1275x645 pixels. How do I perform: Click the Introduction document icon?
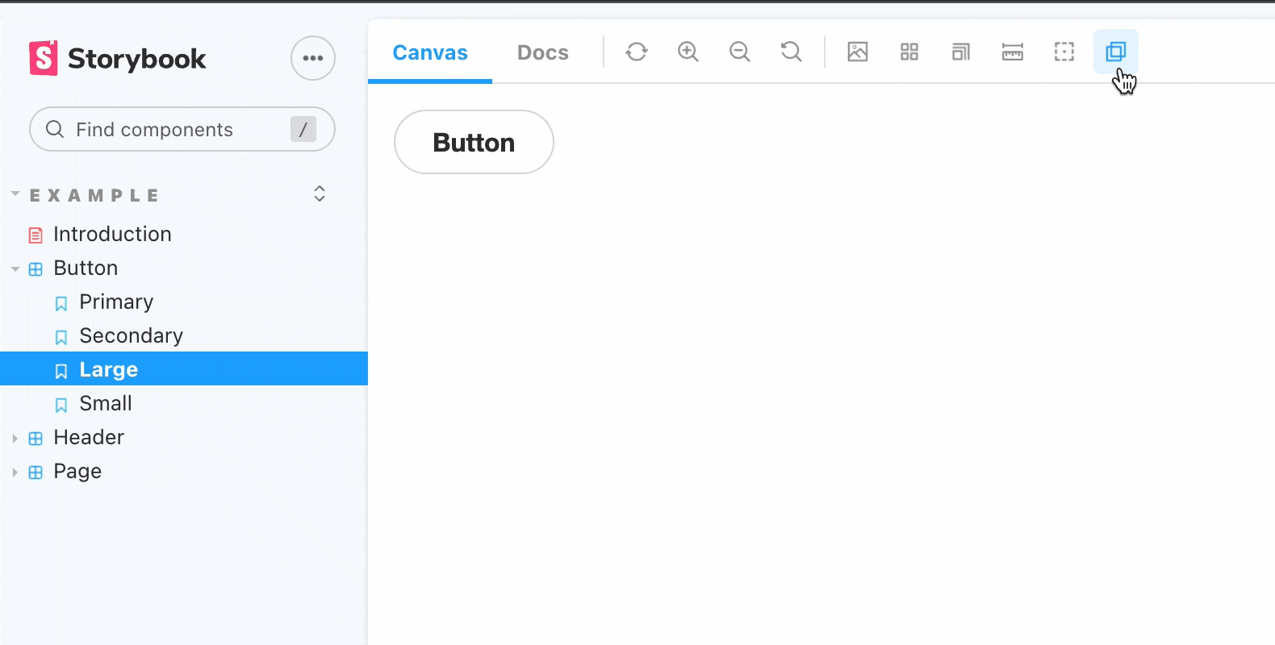coord(36,235)
